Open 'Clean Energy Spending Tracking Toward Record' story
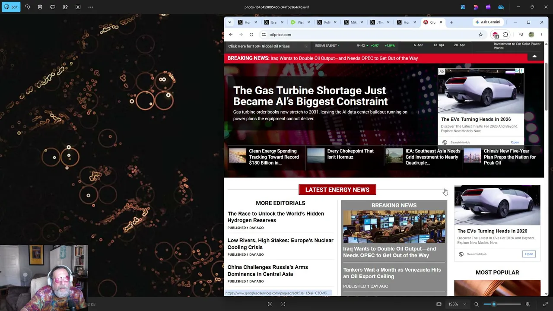 pos(274,157)
